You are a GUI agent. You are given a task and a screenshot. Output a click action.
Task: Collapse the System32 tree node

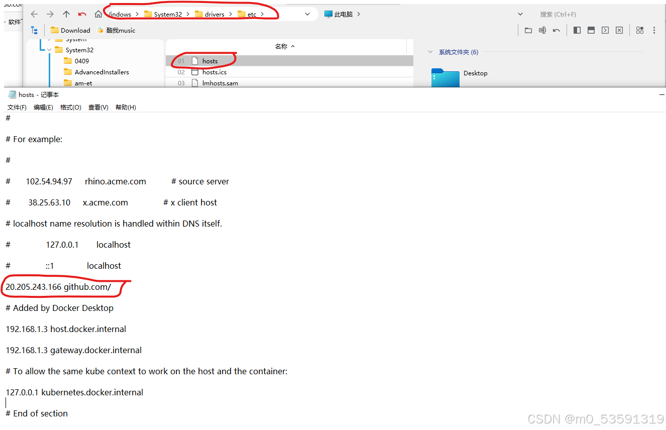49,50
